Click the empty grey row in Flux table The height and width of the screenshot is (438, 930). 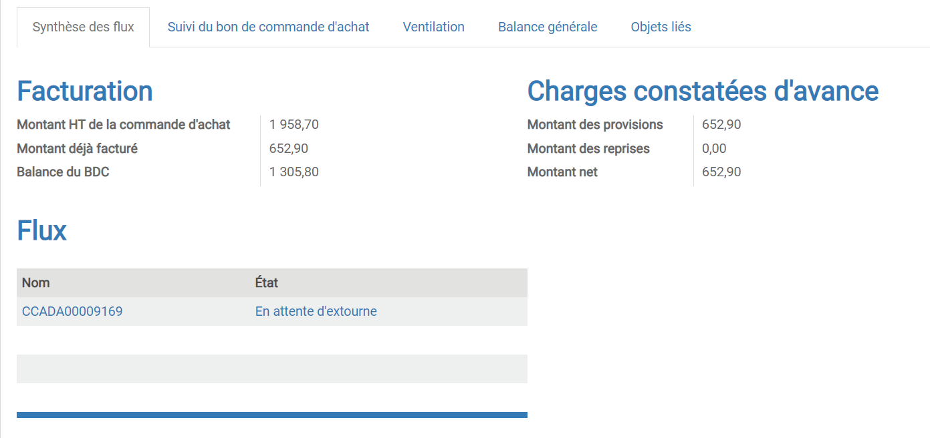pyautogui.click(x=271, y=369)
